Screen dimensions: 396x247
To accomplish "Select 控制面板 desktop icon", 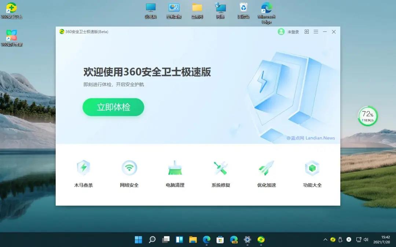I will [174, 11].
